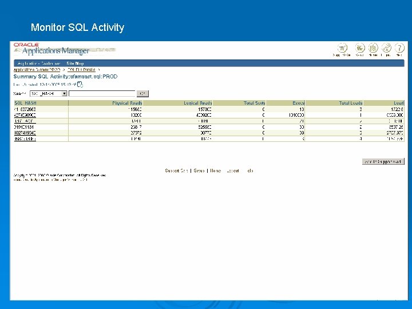Viewport: 412px width, 309px height.
Task: Open Help question mark icon
Action: coord(399,48)
